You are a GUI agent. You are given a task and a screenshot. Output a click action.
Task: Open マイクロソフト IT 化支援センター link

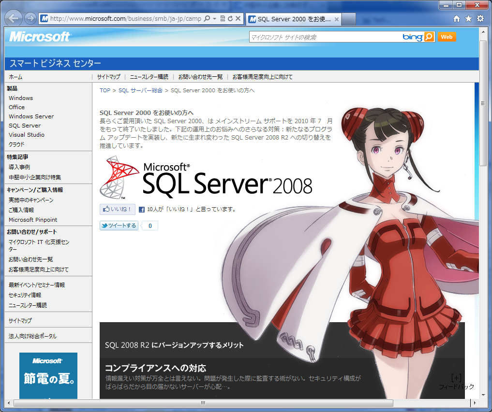coord(39,245)
